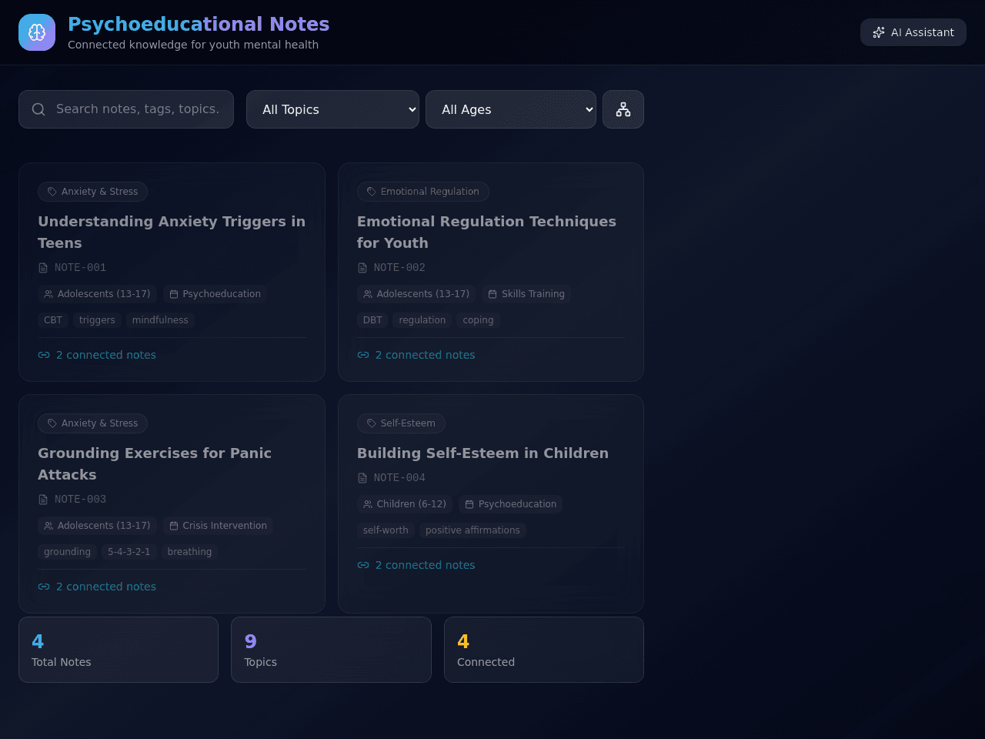View connected notes link on NOTE-004 card
This screenshot has height=739, width=985.
click(416, 565)
